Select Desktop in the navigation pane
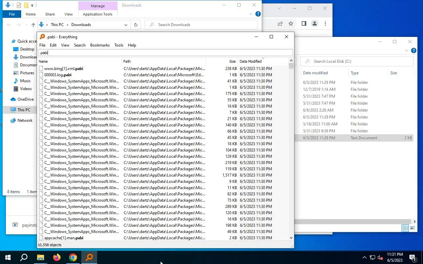The width and height of the screenshot is (423, 264). [x=27, y=49]
